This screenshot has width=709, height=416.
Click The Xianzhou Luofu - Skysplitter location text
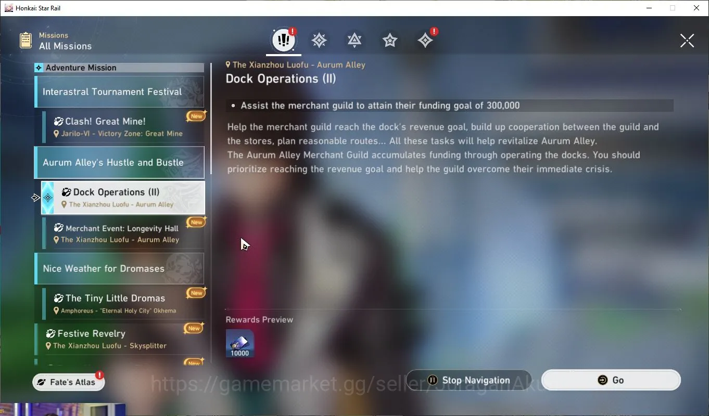110,346
